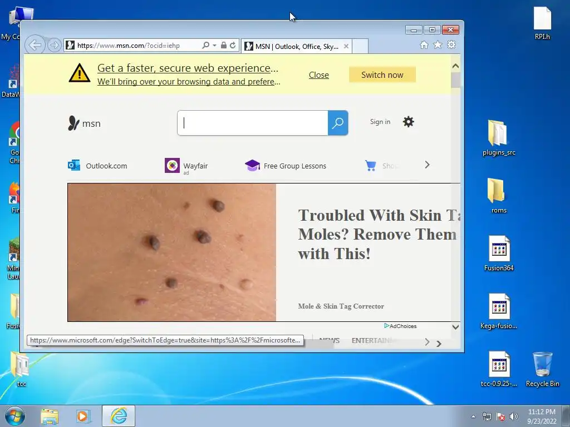Click the network tray icon
This screenshot has width=570, height=427.
click(487, 416)
